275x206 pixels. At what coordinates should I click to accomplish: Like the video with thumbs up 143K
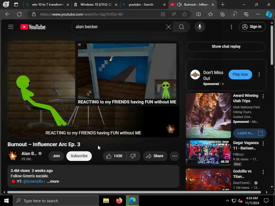(114, 156)
